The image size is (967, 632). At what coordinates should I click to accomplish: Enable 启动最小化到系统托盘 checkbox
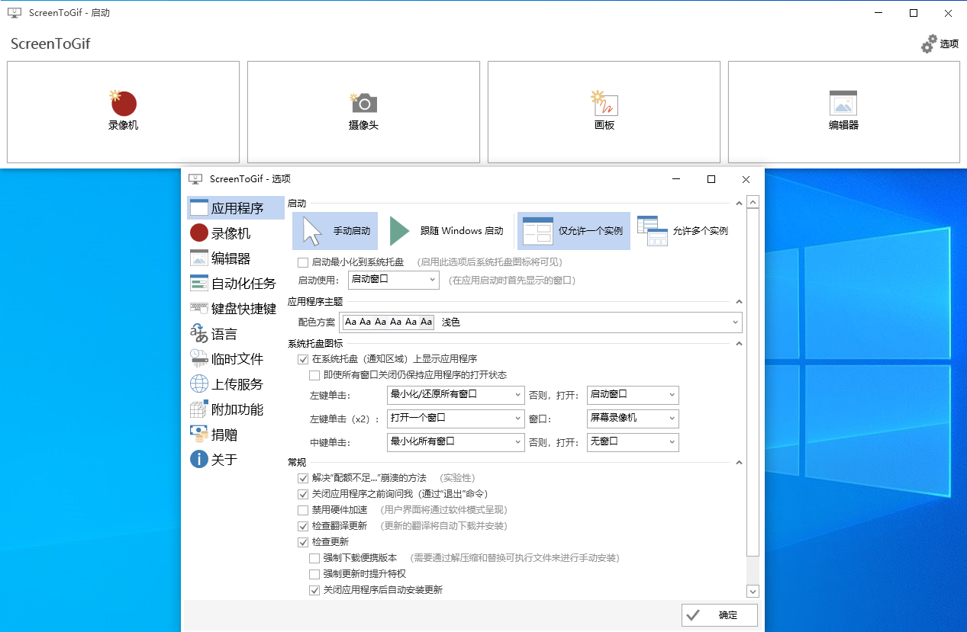[303, 262]
